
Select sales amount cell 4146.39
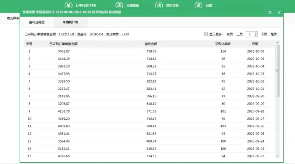[64, 59]
